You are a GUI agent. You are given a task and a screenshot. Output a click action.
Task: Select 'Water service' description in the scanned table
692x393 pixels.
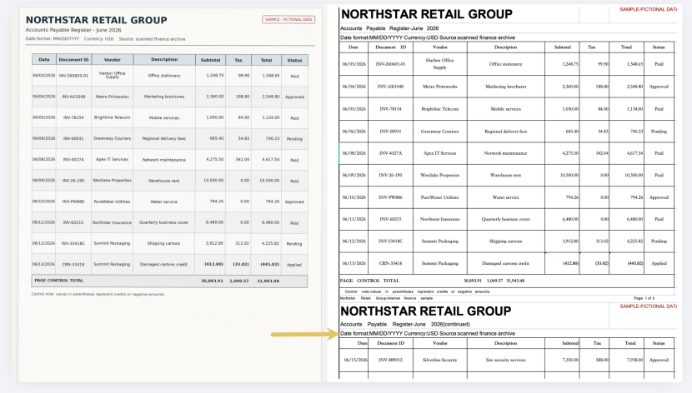point(163,201)
